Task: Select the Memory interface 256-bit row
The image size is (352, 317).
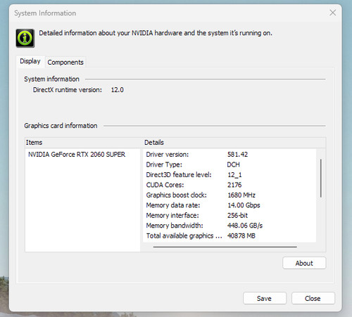Action: click(x=230, y=215)
